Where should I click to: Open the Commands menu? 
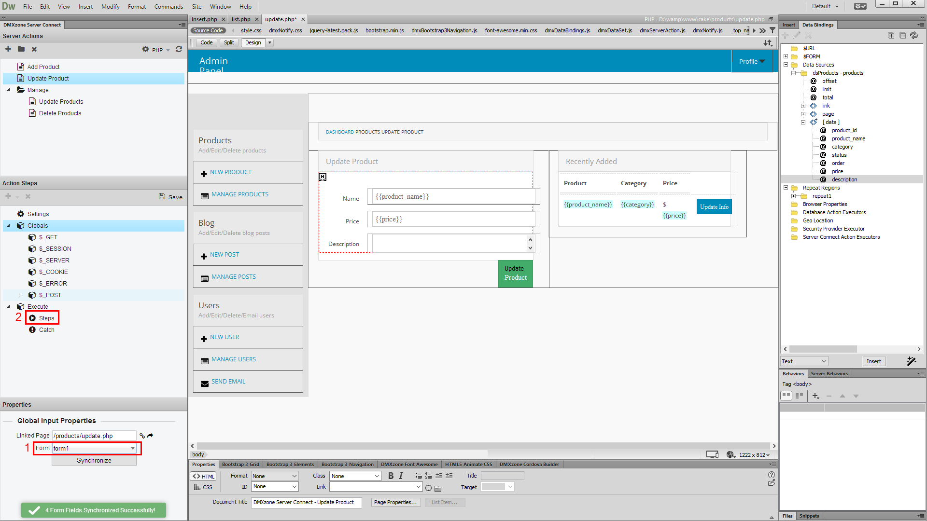pyautogui.click(x=169, y=6)
